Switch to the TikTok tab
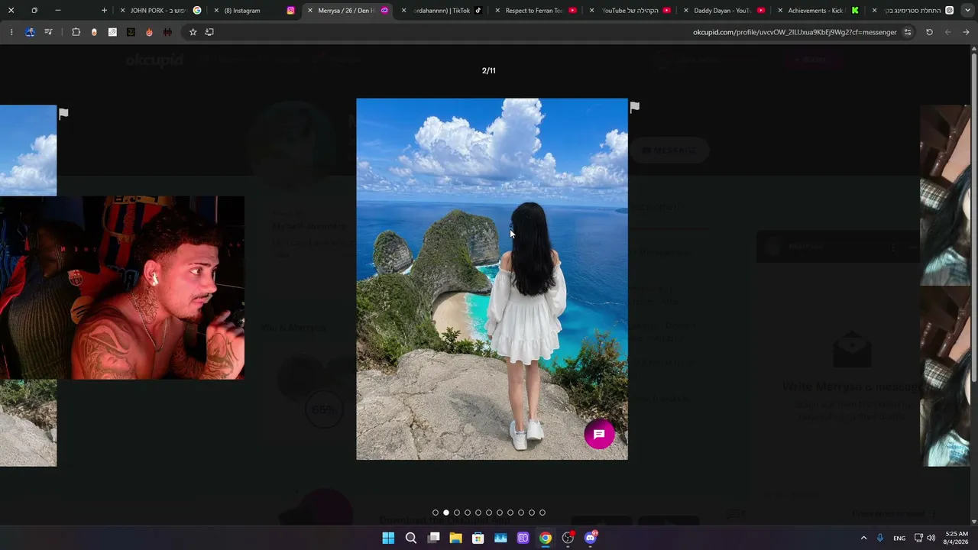 coord(442,11)
